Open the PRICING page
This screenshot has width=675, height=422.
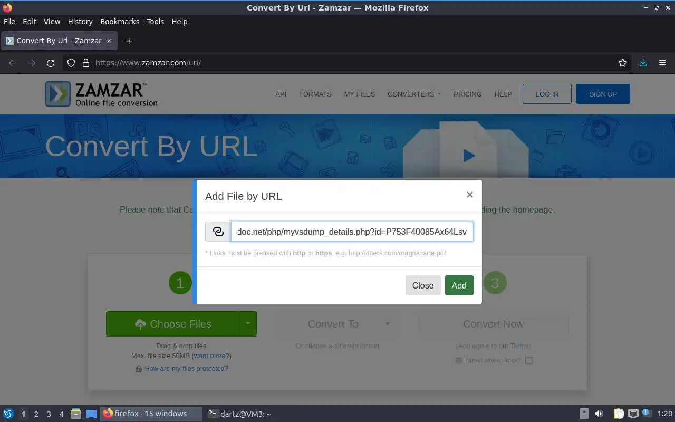pos(467,94)
